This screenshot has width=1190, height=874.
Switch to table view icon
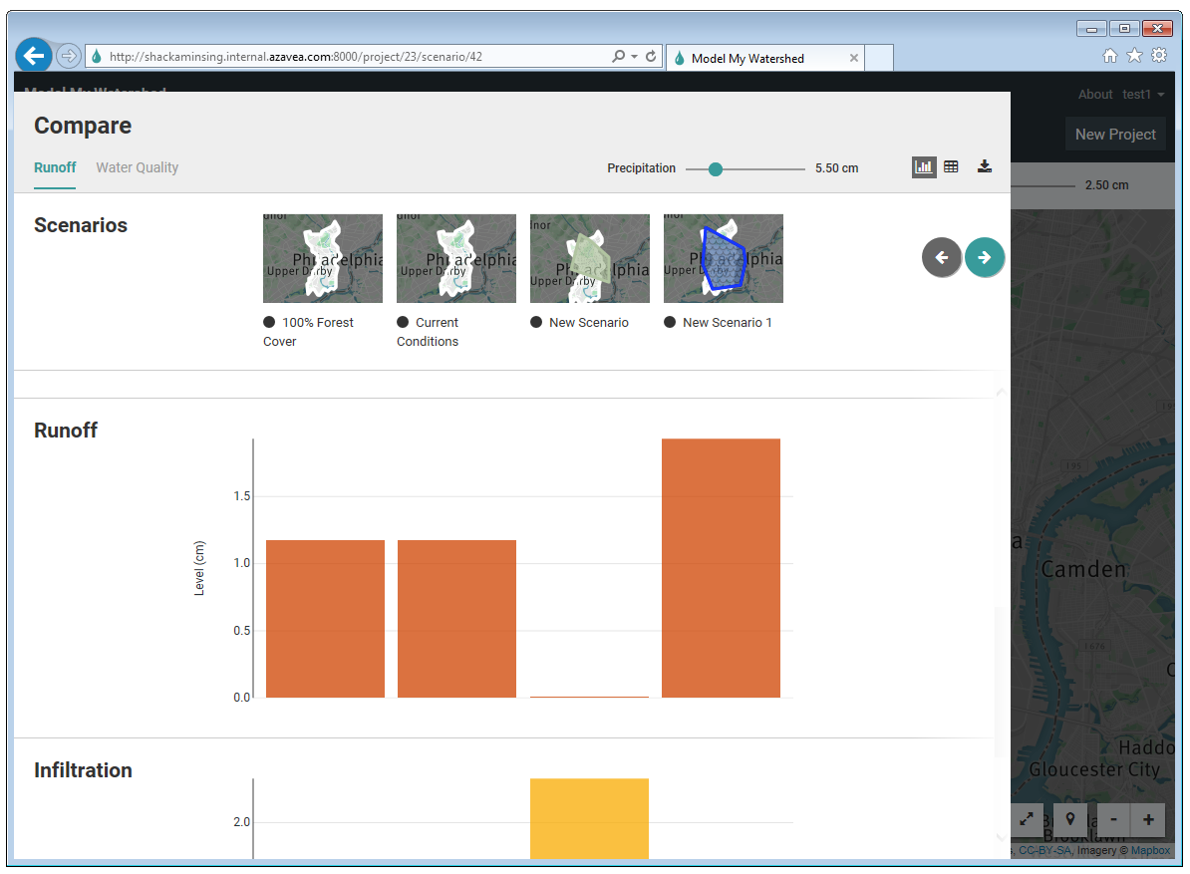pyautogui.click(x=951, y=166)
